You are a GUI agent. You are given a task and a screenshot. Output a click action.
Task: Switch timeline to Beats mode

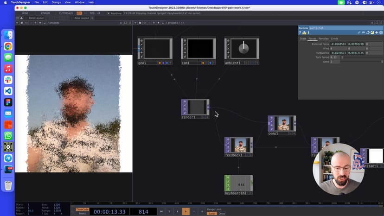(x=82, y=213)
